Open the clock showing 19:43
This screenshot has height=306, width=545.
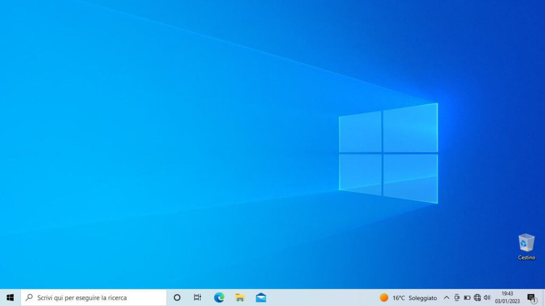tap(507, 297)
